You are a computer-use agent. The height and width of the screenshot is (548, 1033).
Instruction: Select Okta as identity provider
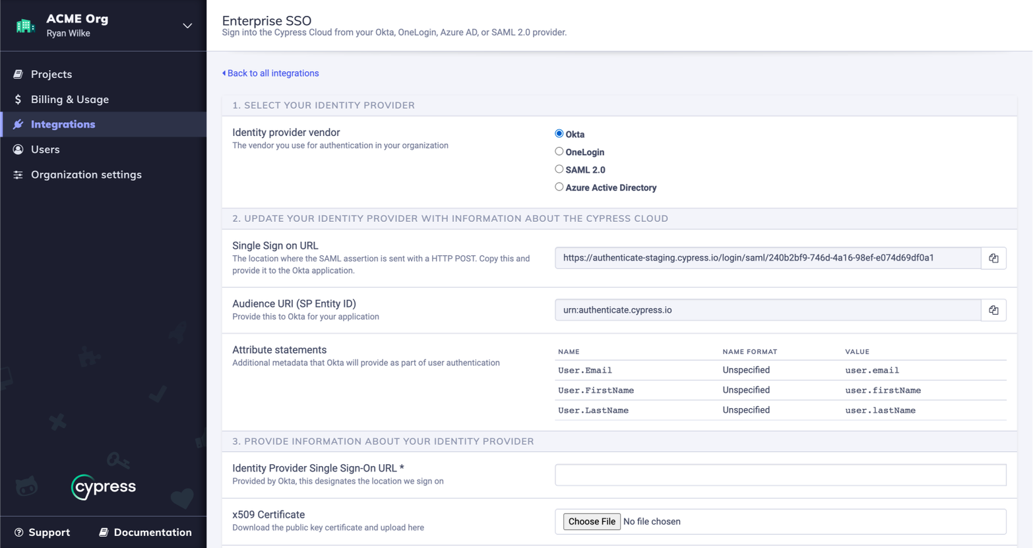click(x=559, y=133)
